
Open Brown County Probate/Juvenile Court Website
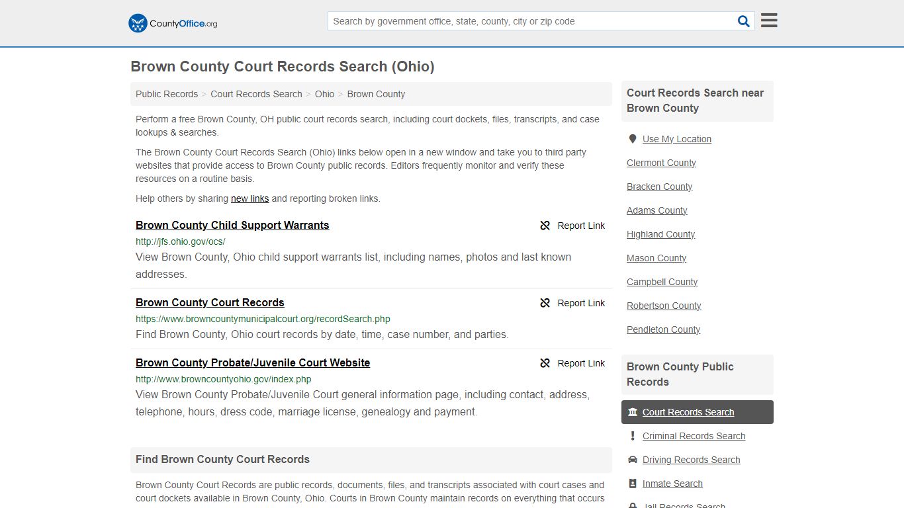coord(253,362)
